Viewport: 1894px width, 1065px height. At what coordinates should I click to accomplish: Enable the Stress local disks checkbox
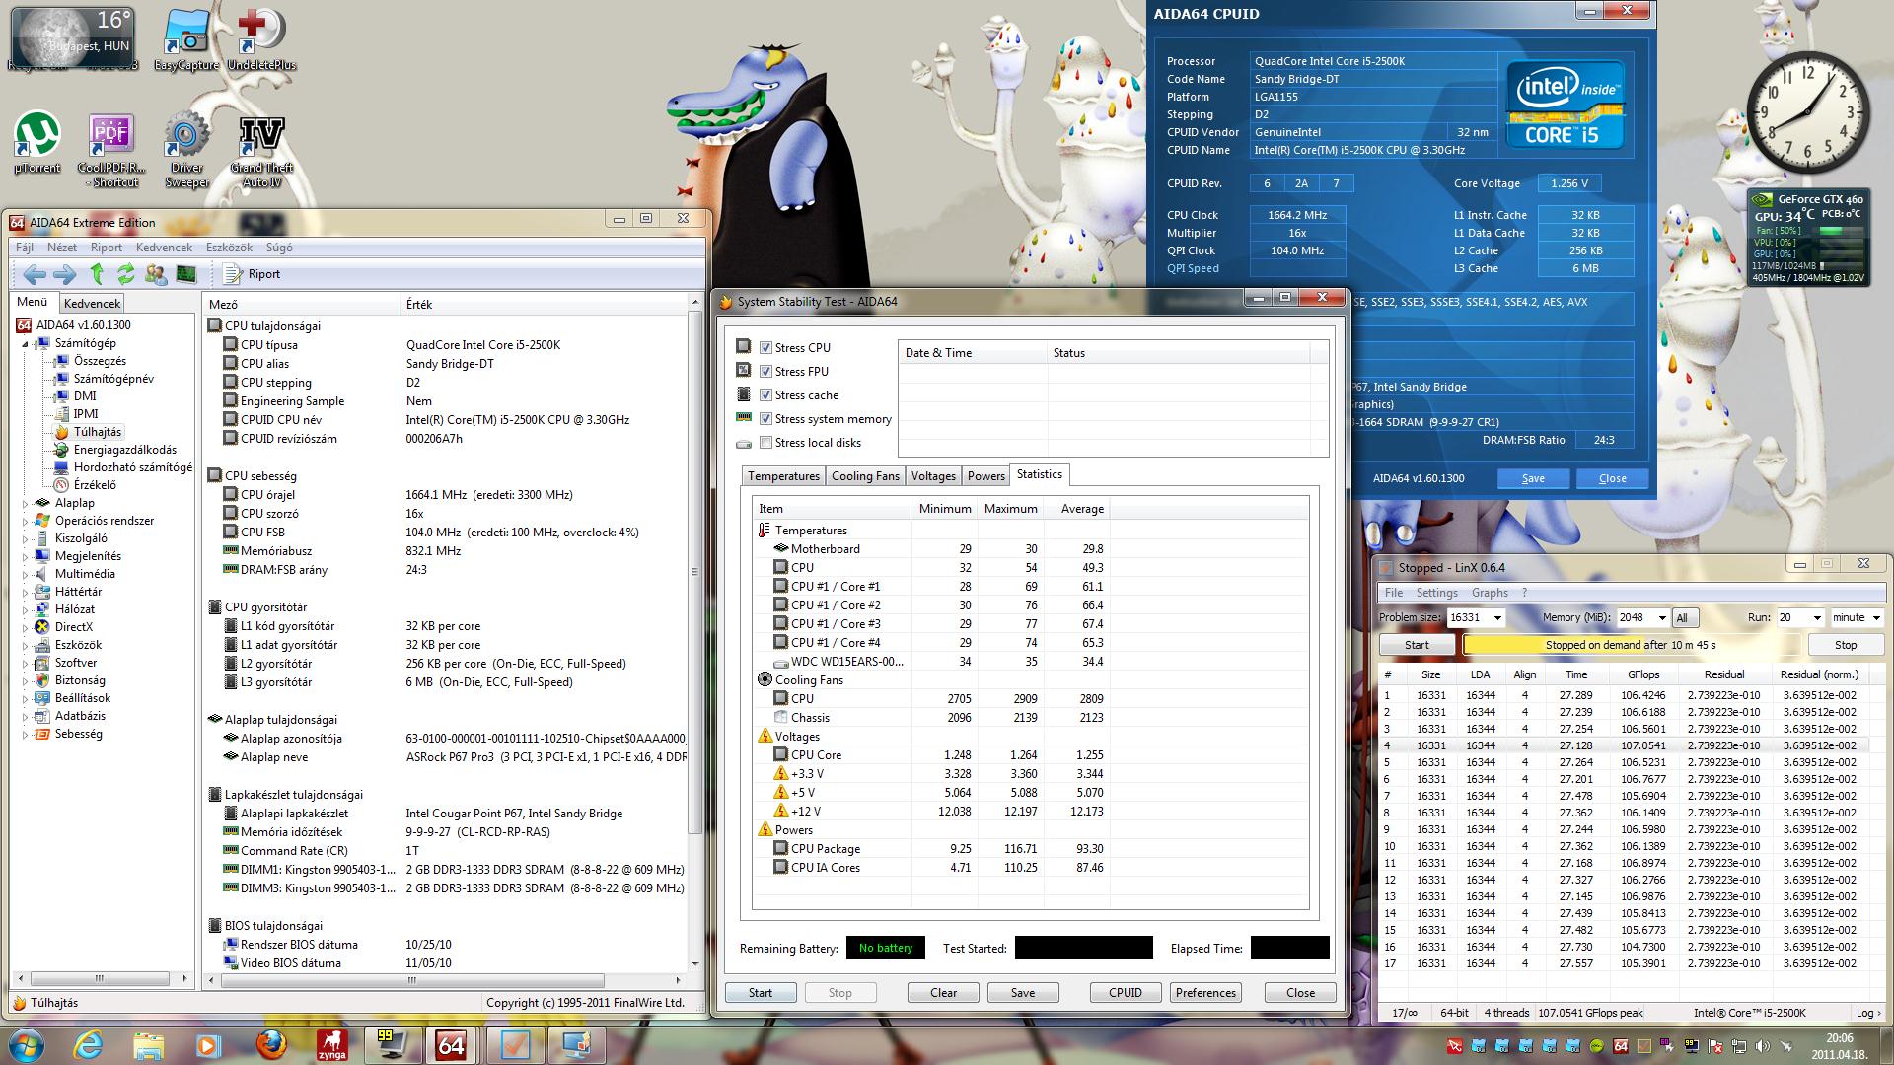765,443
